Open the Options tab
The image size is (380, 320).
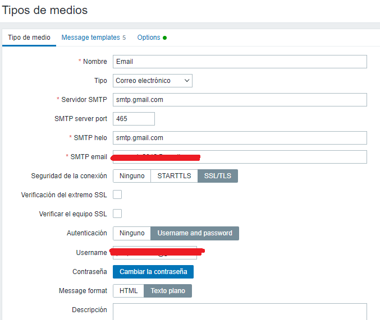coord(152,38)
